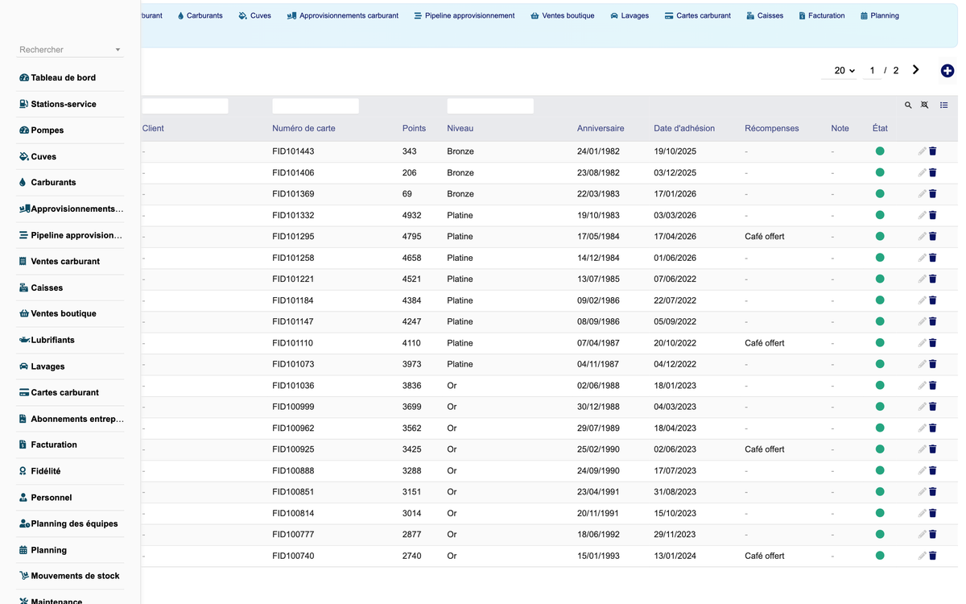The image size is (966, 604).
Task: Open sidebar Cuves entry
Action: (38, 156)
